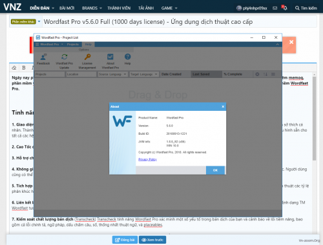The image size is (323, 245).
Task: Click the eraser remove-formatting icon in the editor toolbar
Action: (14, 68)
